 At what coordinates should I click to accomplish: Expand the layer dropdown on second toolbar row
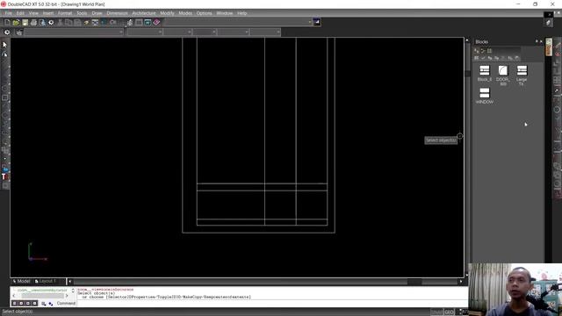point(121,32)
